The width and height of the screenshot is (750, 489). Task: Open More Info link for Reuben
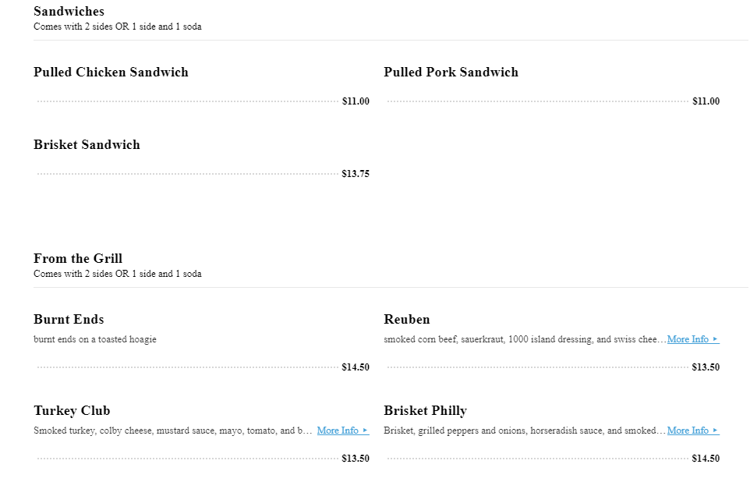tap(688, 339)
